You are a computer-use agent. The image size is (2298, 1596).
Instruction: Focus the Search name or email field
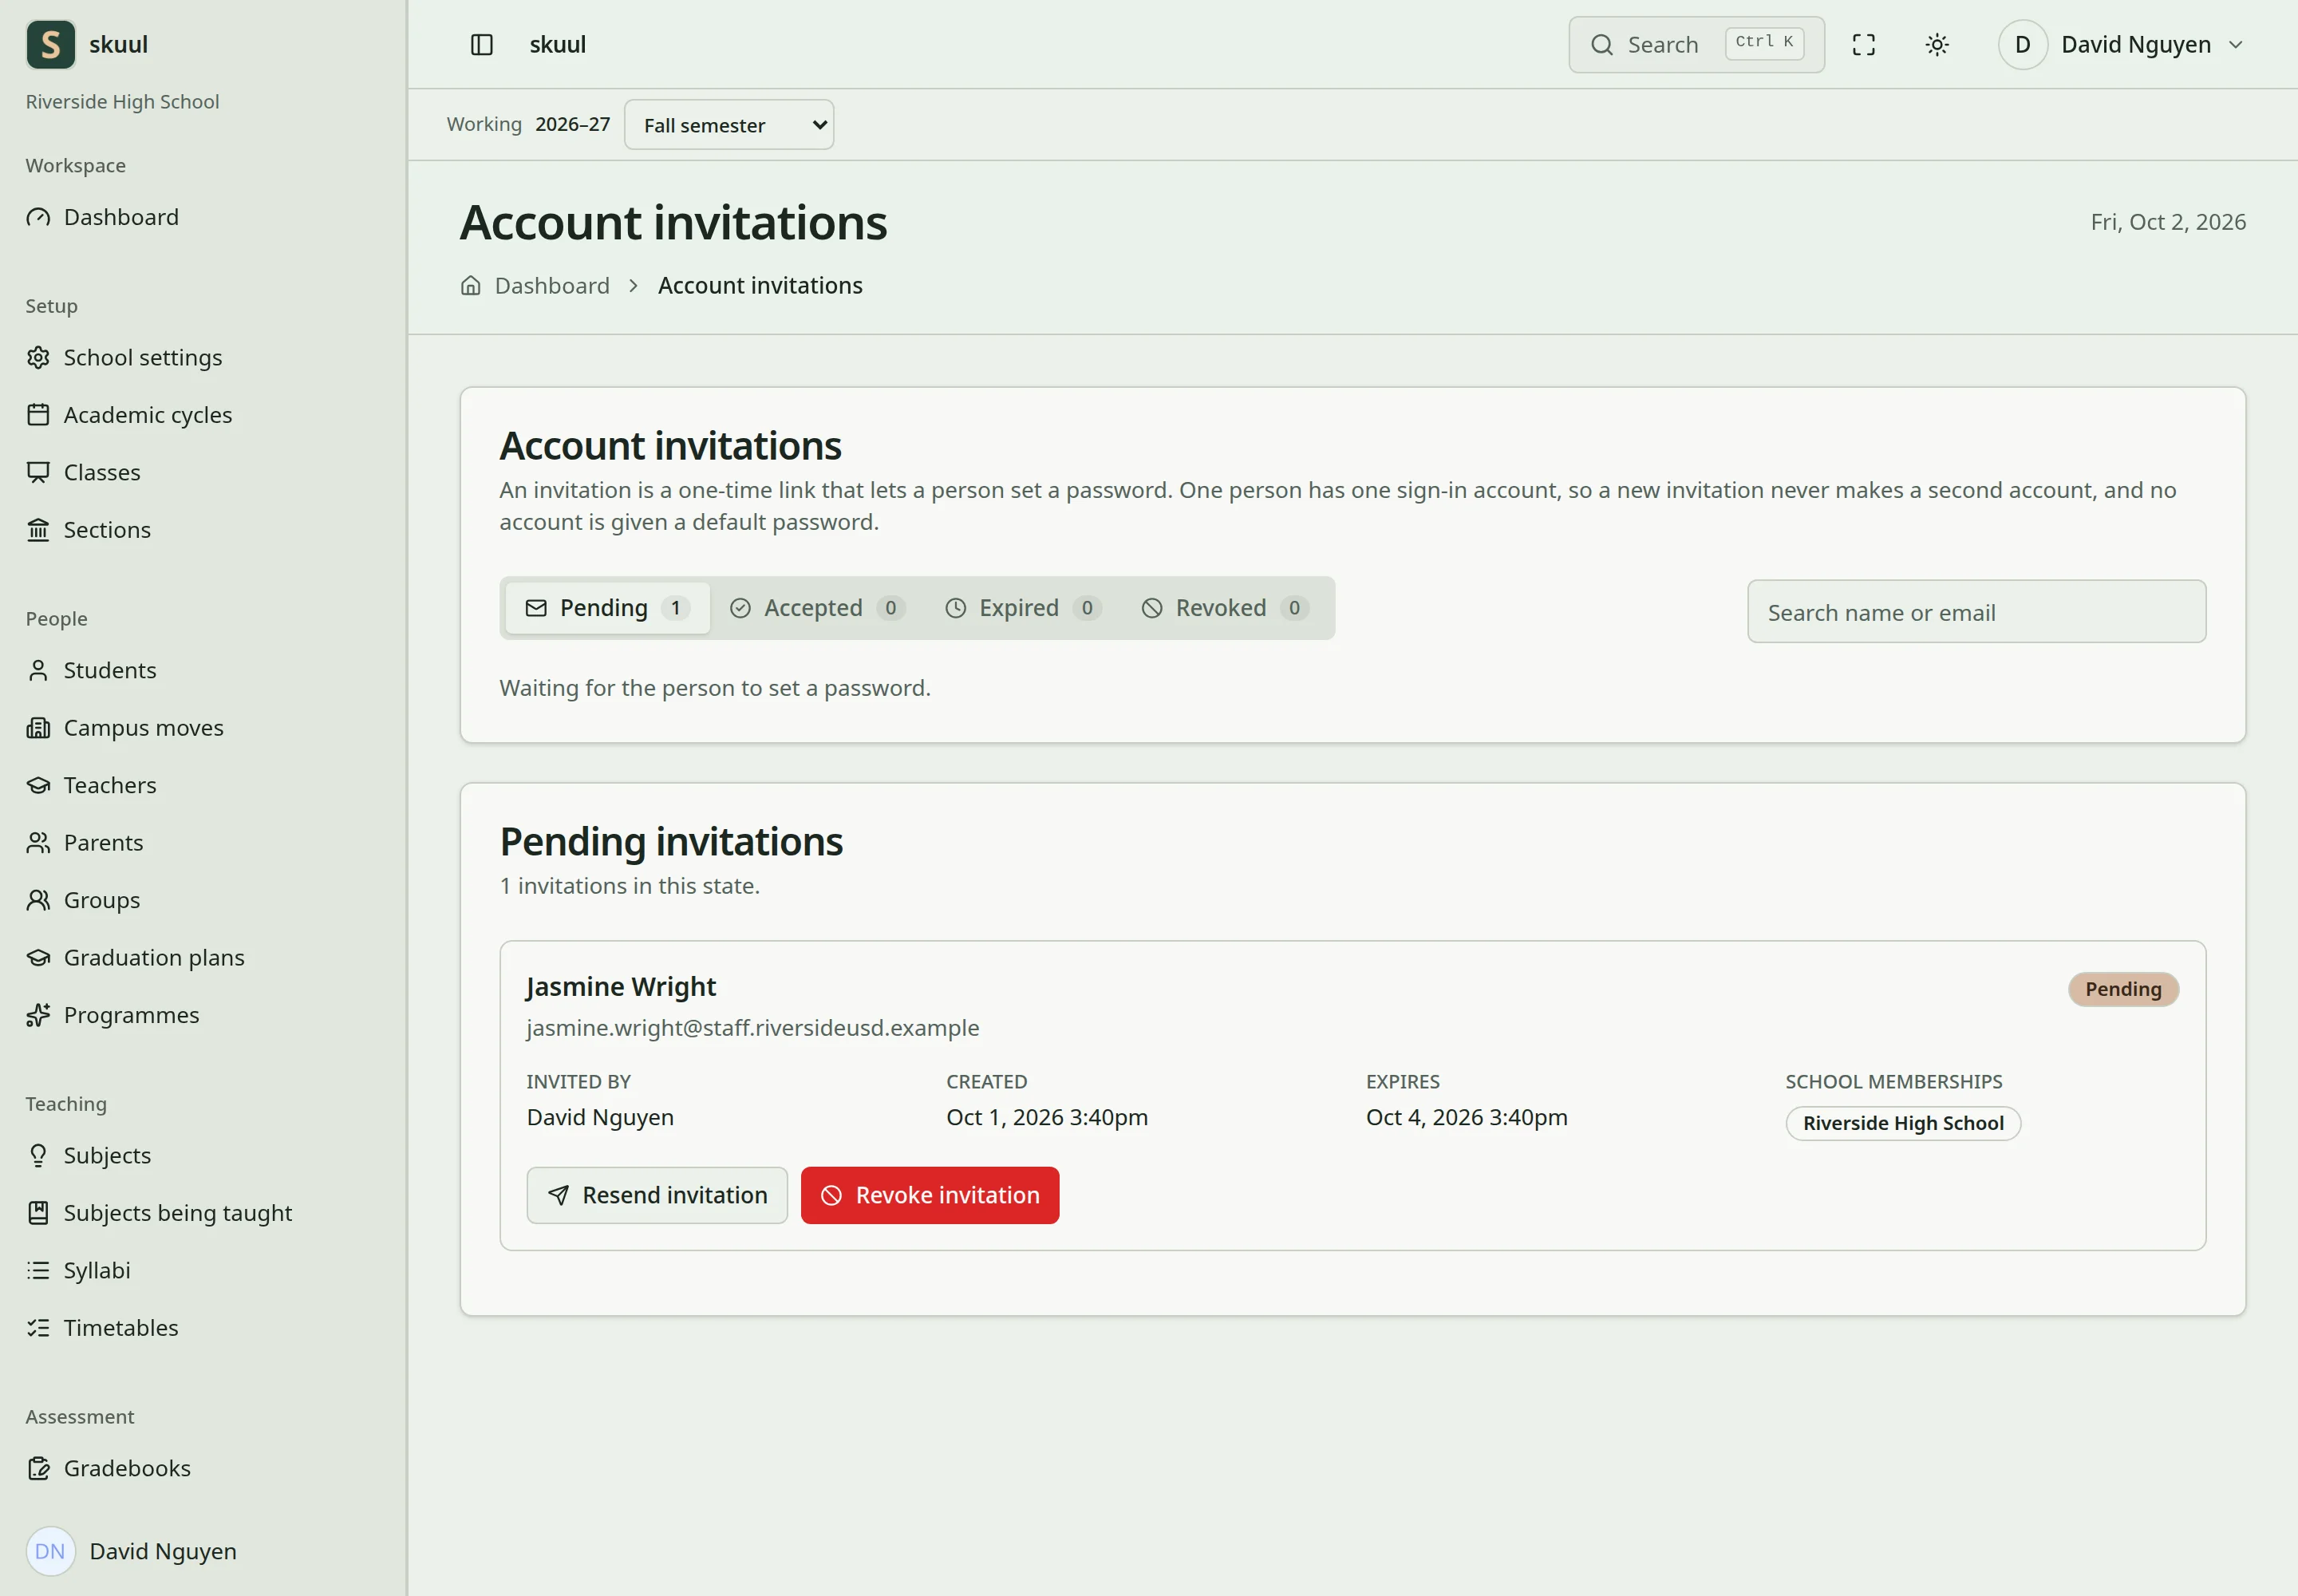click(x=1976, y=612)
